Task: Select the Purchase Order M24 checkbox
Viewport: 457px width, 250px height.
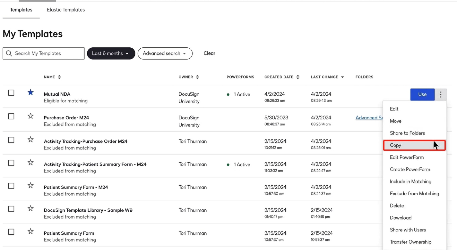Action: click(11, 116)
